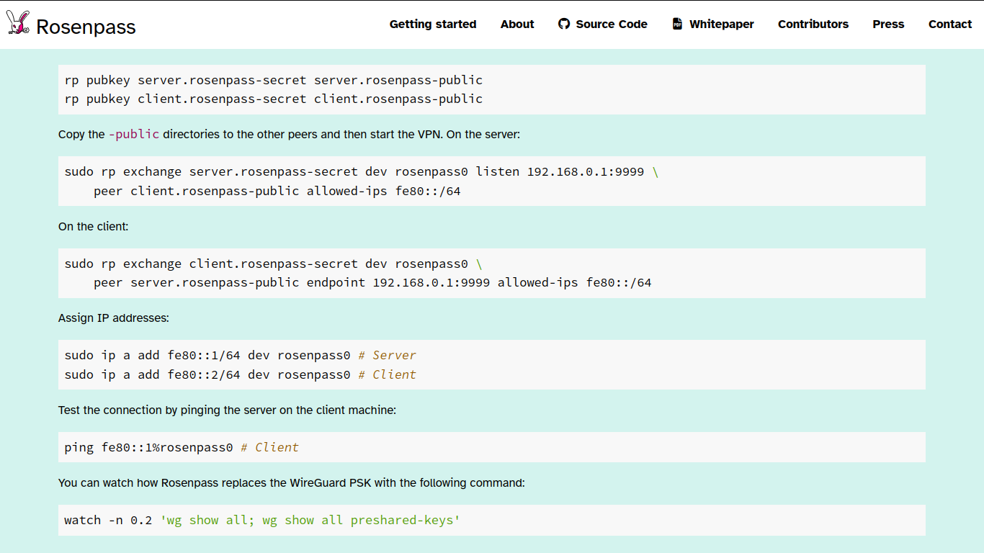
Task: Click the server exchange listen command
Action: (x=354, y=172)
